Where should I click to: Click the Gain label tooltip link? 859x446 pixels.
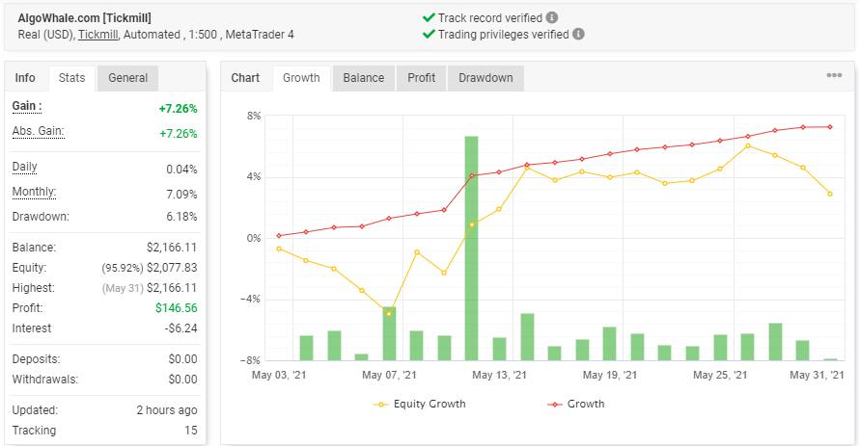click(x=27, y=106)
